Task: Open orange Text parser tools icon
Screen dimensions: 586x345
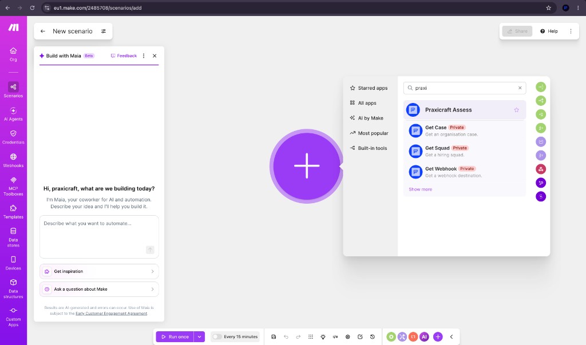Action: (x=413, y=337)
